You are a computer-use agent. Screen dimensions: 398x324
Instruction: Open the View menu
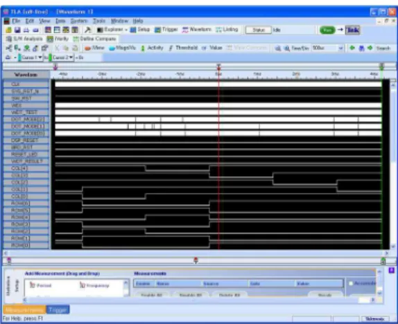tap(44, 21)
